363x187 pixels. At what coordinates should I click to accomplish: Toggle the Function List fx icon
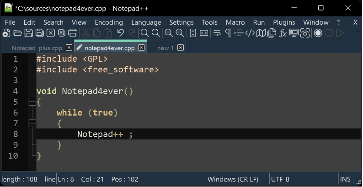283,33
